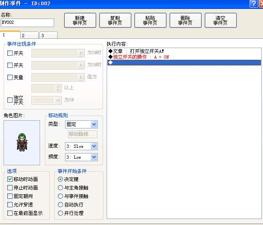Enable the 独立开关 condition checkbox

[x=10, y=100]
